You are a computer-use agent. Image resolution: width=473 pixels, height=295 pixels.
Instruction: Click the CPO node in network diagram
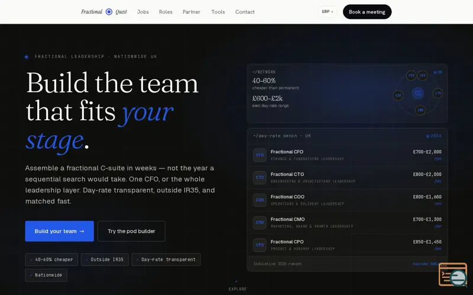411,76
